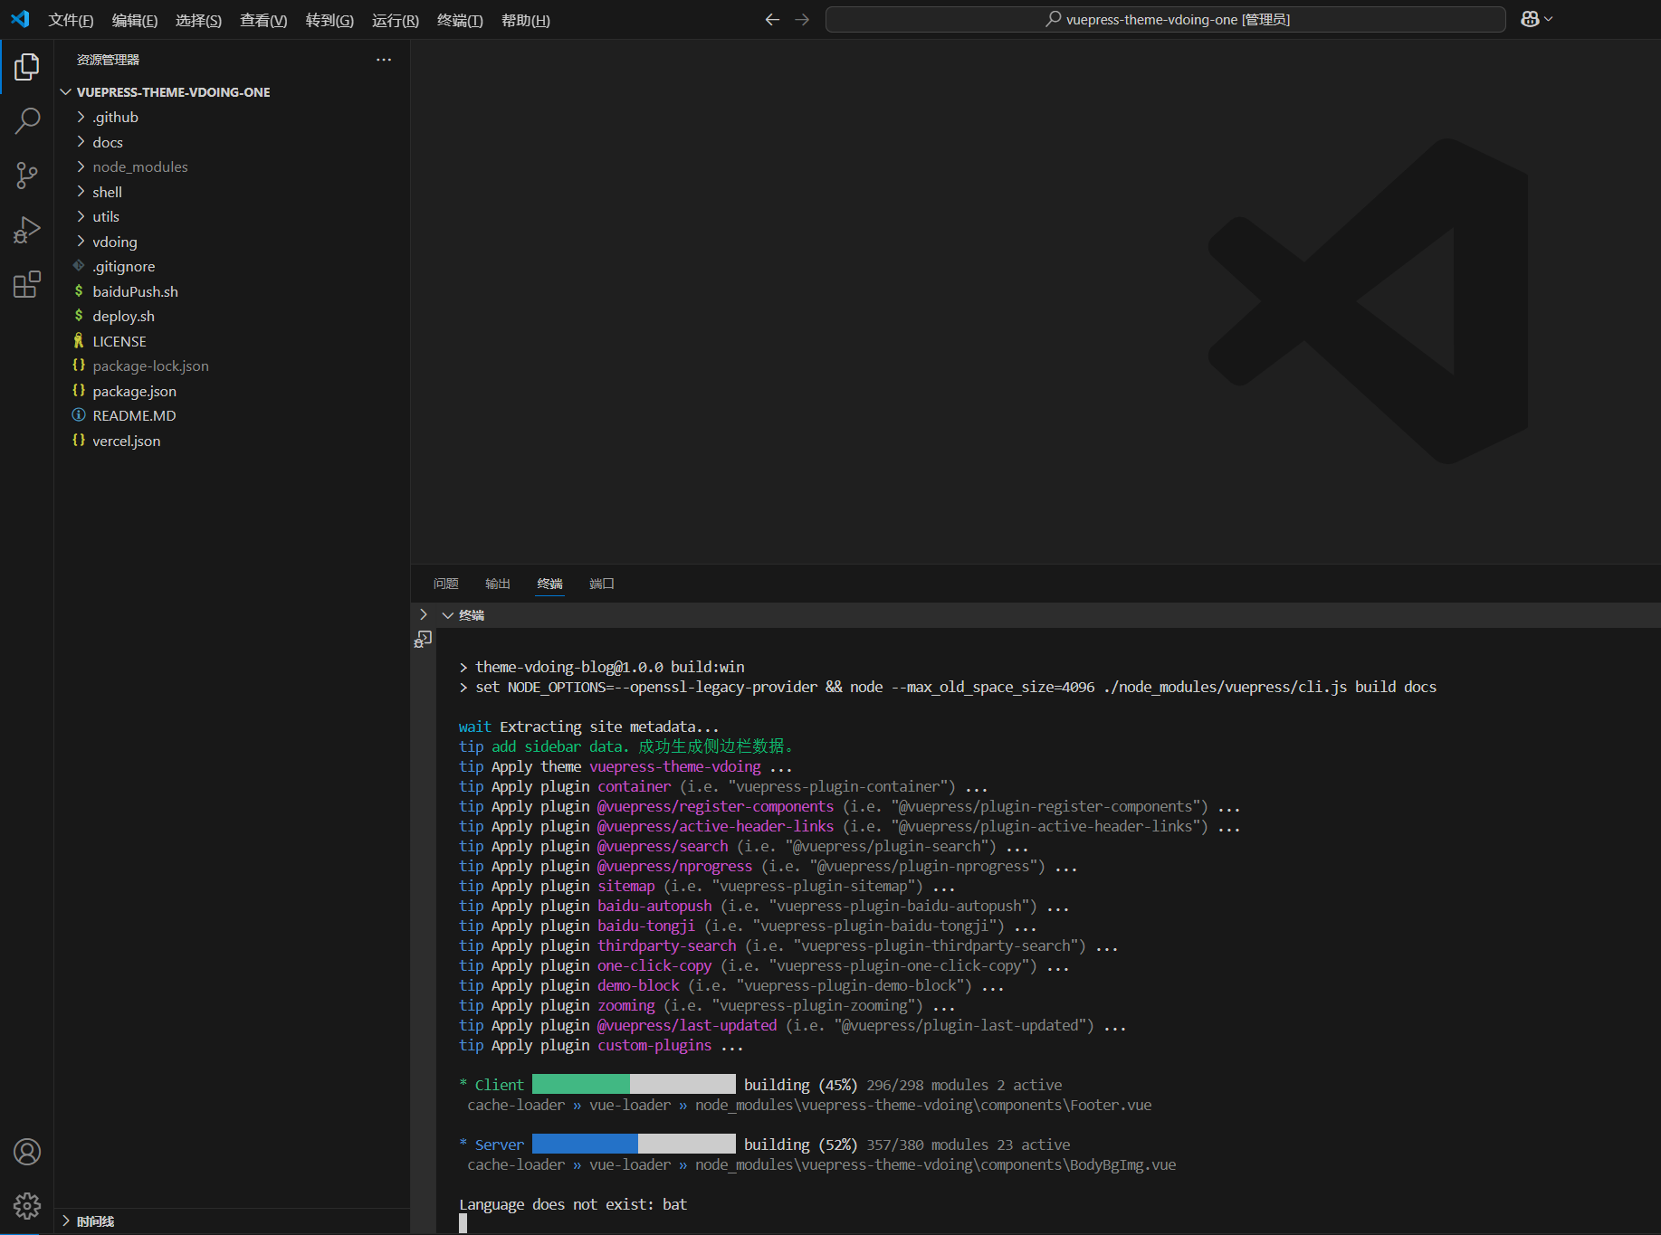Screen dimensions: 1661x1235
Task: Open the Run and Debug view
Action: [27, 230]
